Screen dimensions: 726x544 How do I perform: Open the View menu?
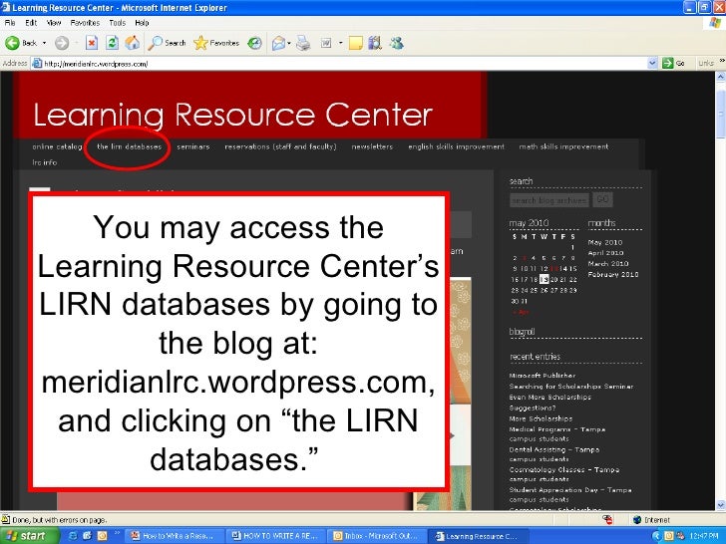click(54, 23)
